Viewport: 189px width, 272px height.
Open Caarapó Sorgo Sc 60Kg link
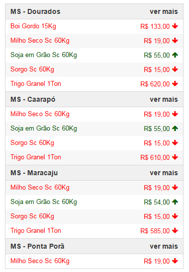pyautogui.click(x=32, y=143)
